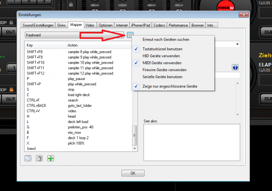The width and height of the screenshot is (272, 191).
Task: Expand the dropdown arrow at right panel top
Action: click(237, 44)
